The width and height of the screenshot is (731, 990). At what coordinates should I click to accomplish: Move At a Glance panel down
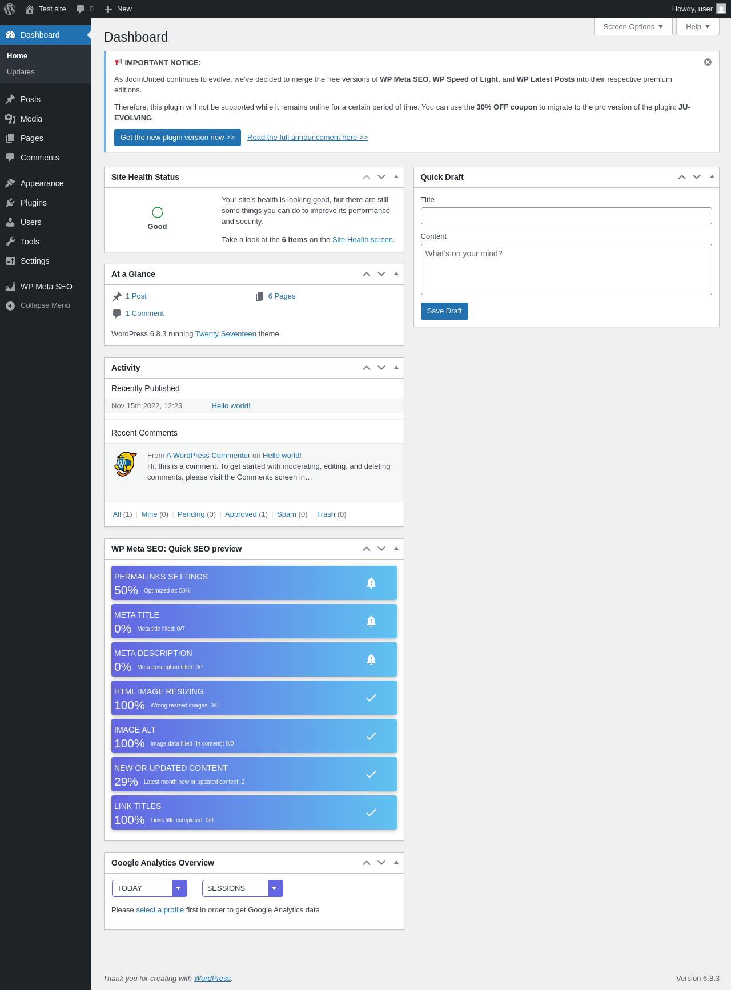tap(381, 274)
